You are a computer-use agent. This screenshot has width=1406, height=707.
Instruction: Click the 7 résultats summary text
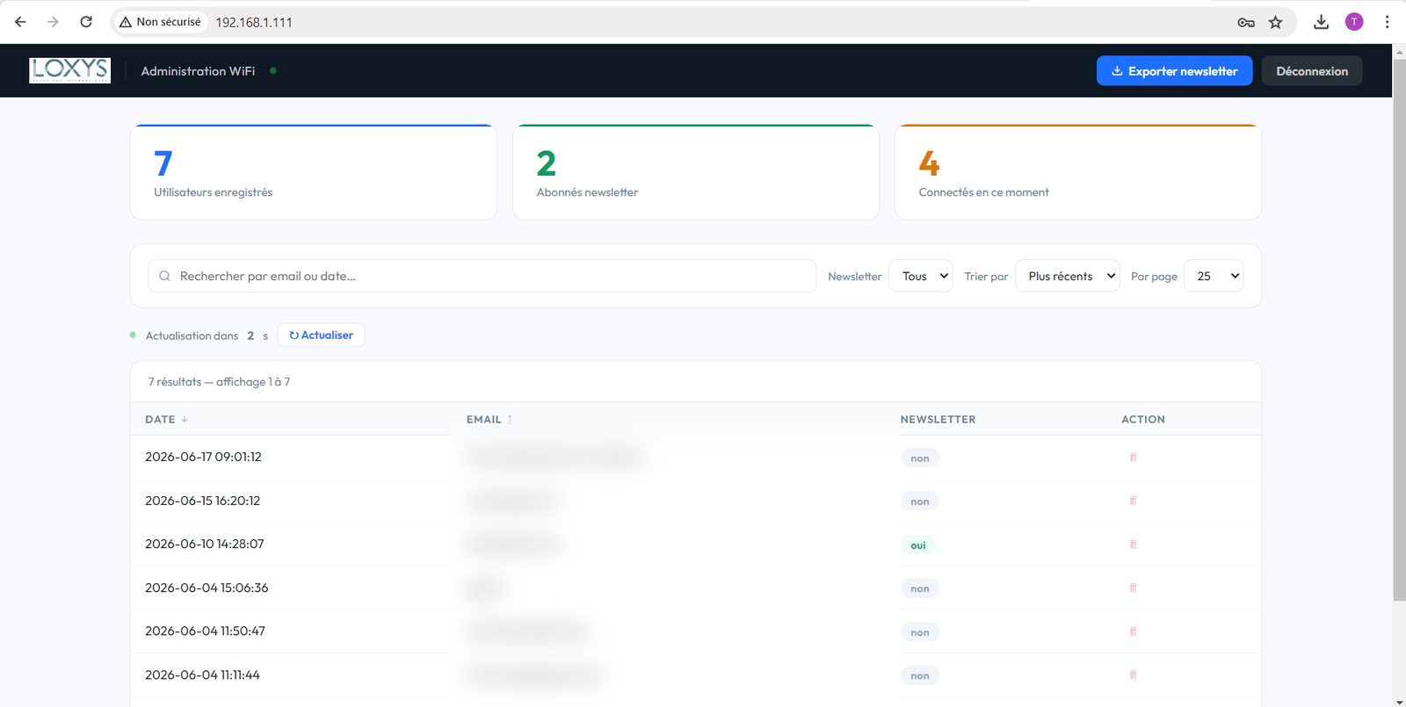(x=219, y=382)
